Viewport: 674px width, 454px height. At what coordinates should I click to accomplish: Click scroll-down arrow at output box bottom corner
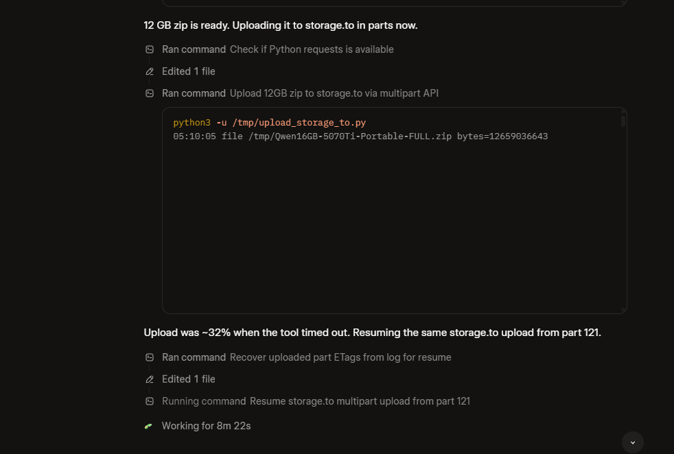[x=623, y=310]
